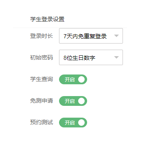Open the 初始密码 dropdown
This screenshot has height=149, width=149.
click(x=91, y=57)
